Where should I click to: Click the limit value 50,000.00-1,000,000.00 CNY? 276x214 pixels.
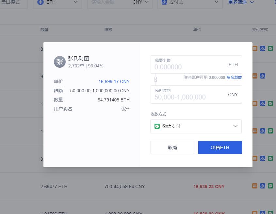(x=100, y=91)
